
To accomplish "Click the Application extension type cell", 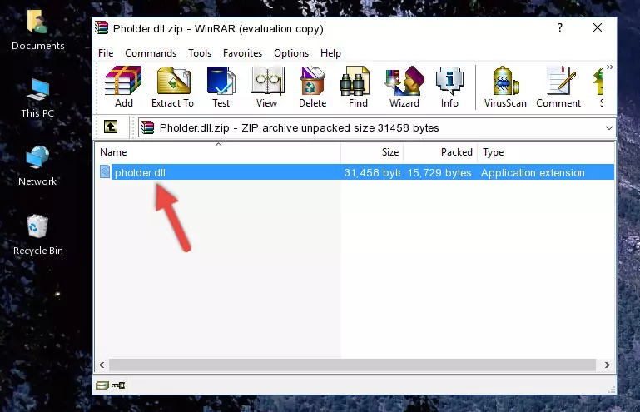I will pos(533,173).
